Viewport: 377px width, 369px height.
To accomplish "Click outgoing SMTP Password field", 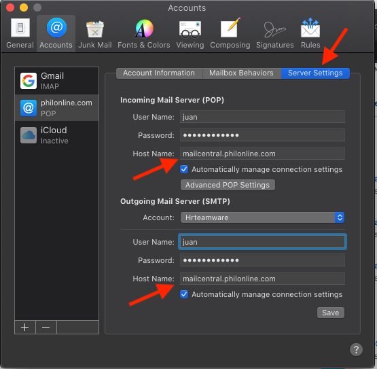I will (x=262, y=260).
